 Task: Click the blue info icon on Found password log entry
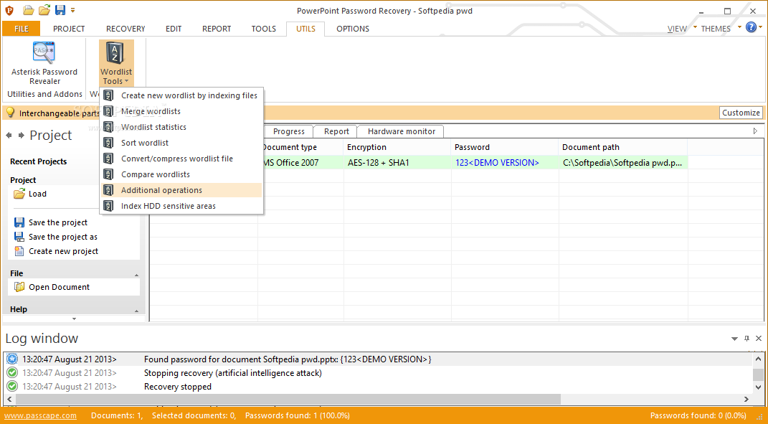pos(12,359)
